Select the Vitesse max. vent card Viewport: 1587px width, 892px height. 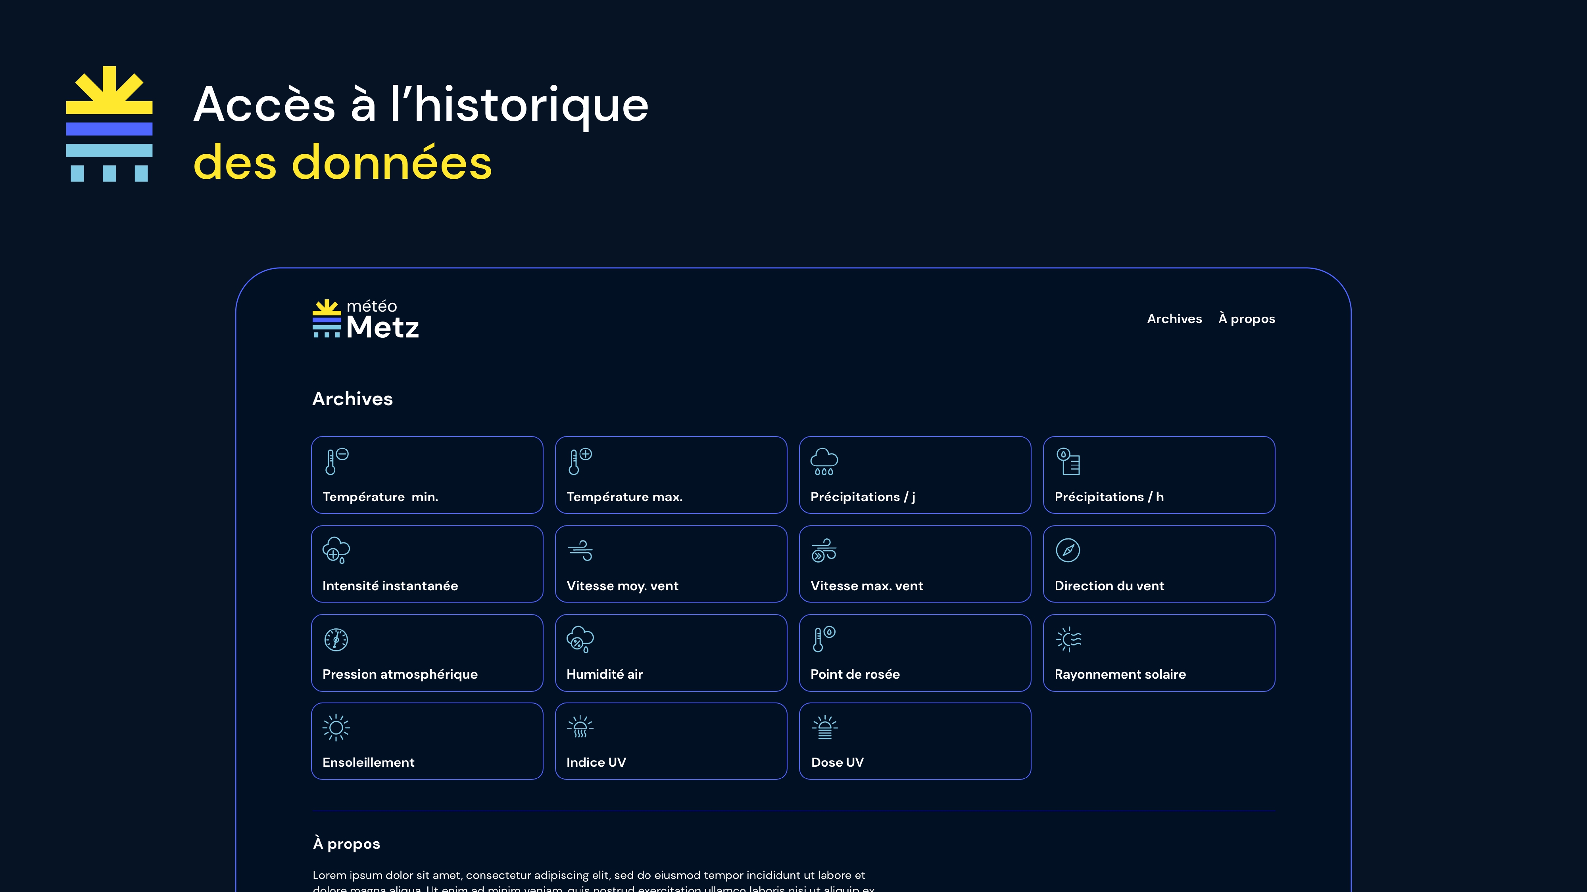pyautogui.click(x=915, y=564)
